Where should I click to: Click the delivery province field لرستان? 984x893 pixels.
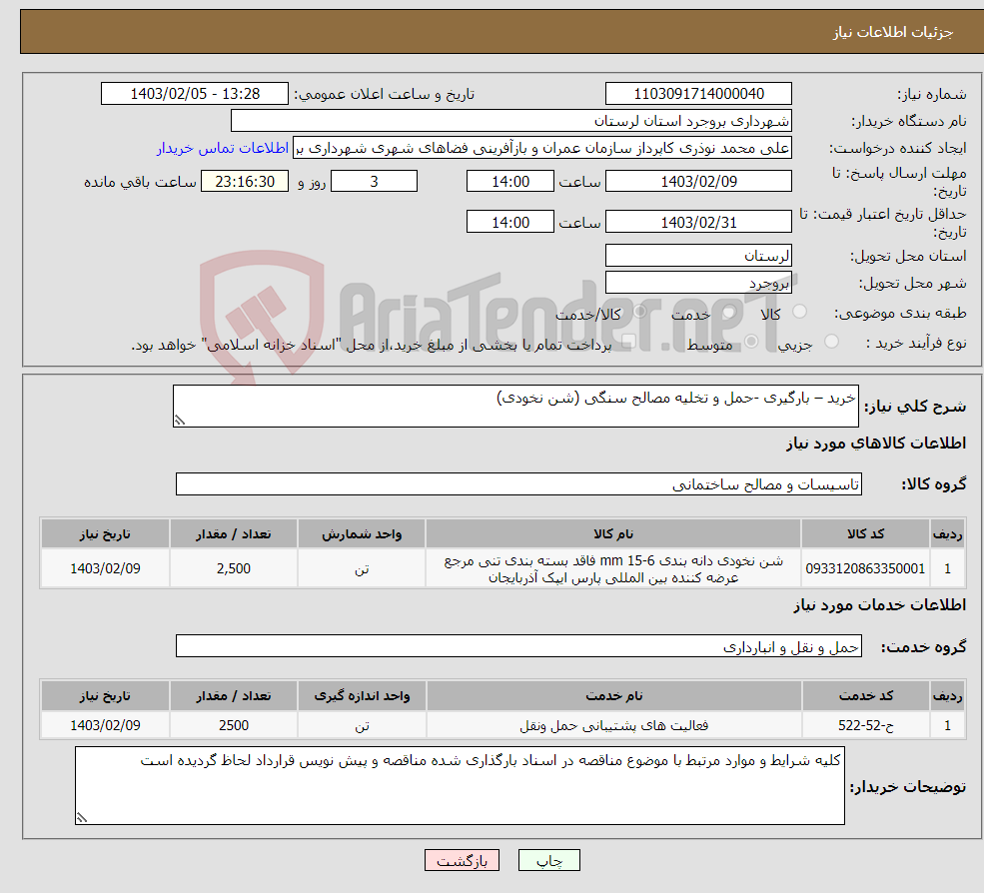698,256
